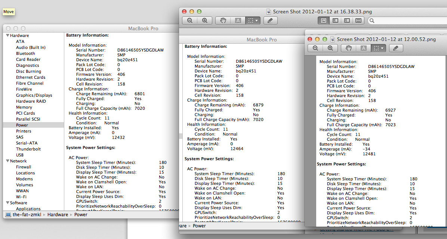Click the Annotate pencil icon in 16.38.33 window
Viewport: 447px width, 239px height.
click(x=270, y=21)
